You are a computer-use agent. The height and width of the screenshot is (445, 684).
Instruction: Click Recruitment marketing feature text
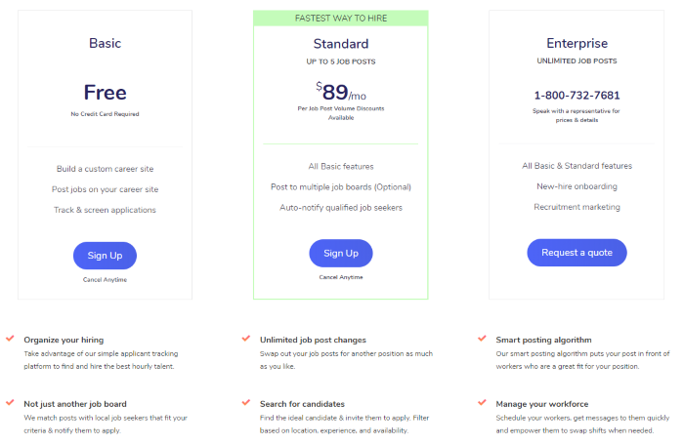[x=577, y=207]
